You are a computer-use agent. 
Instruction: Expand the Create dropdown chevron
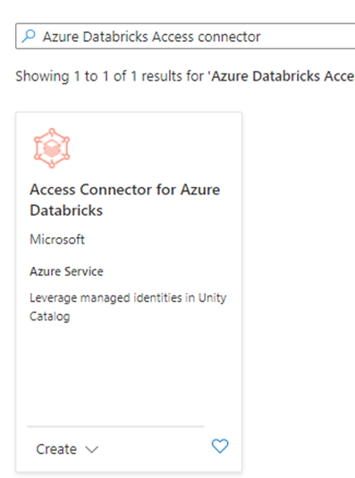coord(91,449)
